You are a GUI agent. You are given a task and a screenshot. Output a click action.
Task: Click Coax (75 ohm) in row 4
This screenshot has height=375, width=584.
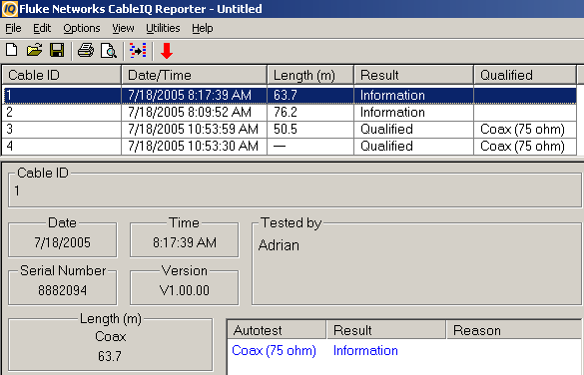522,146
